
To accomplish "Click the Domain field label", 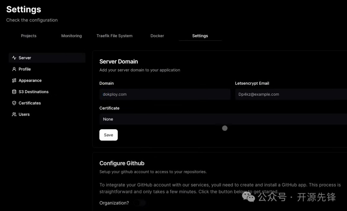I will (106, 83).
